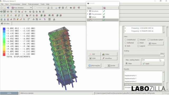Click the first shaded solid cube view icon

[x=2, y=12]
